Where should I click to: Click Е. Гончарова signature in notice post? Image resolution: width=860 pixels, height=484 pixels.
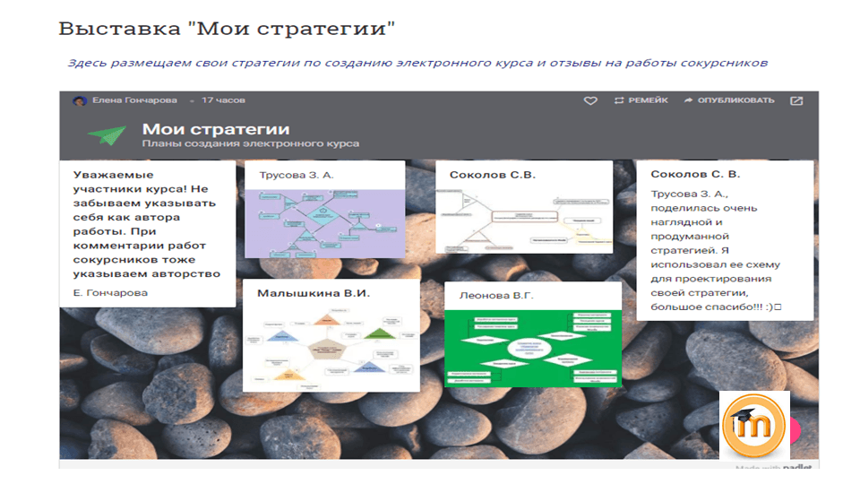tap(110, 292)
